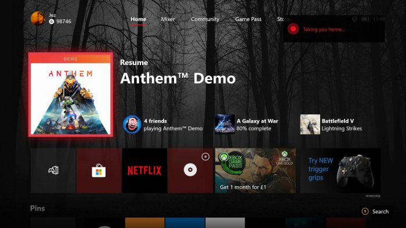The height and width of the screenshot is (228, 406).
Task: Open the disc tile
Action: tap(190, 171)
